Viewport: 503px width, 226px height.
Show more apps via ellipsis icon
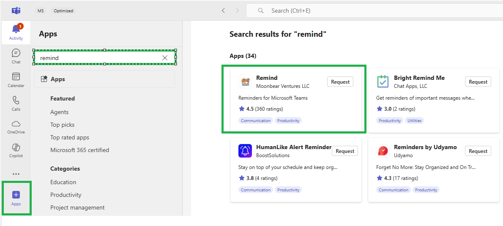pos(16,174)
